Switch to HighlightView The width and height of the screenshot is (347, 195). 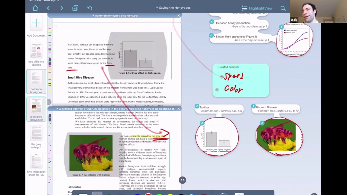tap(257, 8)
